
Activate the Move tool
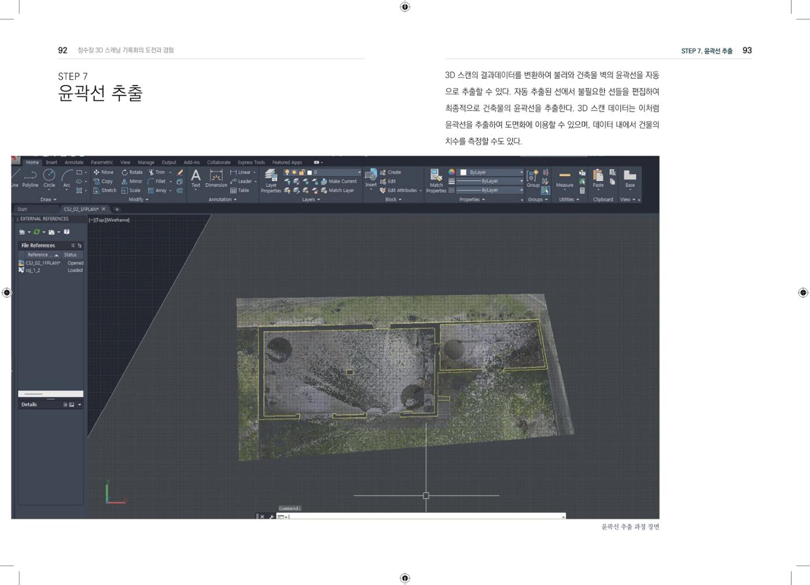coord(104,172)
